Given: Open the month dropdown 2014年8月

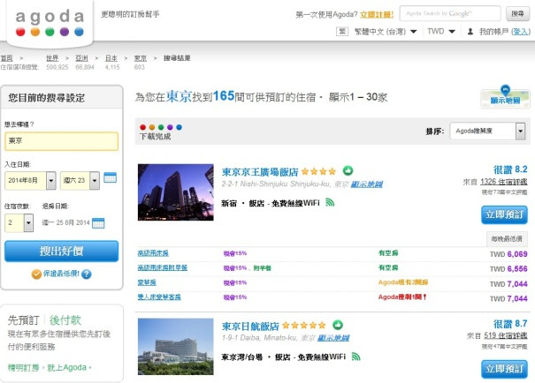Looking at the screenshot, I should (x=30, y=180).
